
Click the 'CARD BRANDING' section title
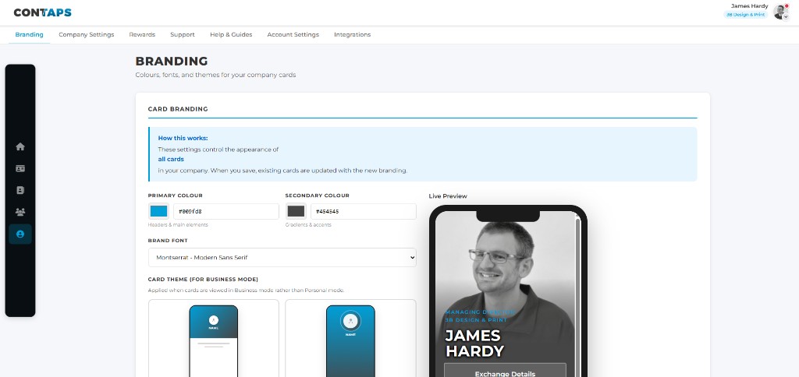pos(178,109)
